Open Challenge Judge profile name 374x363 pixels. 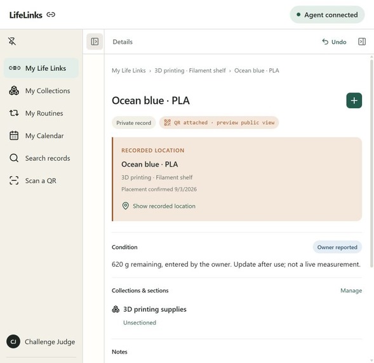coord(50,342)
